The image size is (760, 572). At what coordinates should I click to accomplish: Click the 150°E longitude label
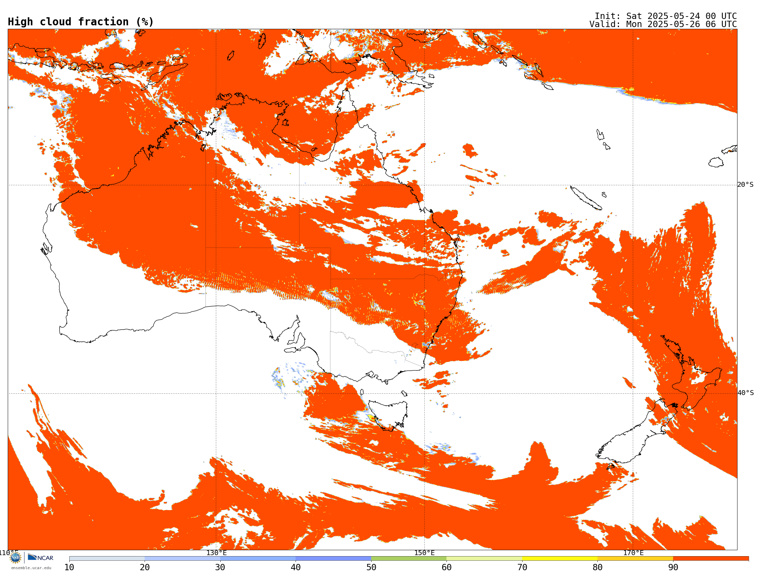424,553
